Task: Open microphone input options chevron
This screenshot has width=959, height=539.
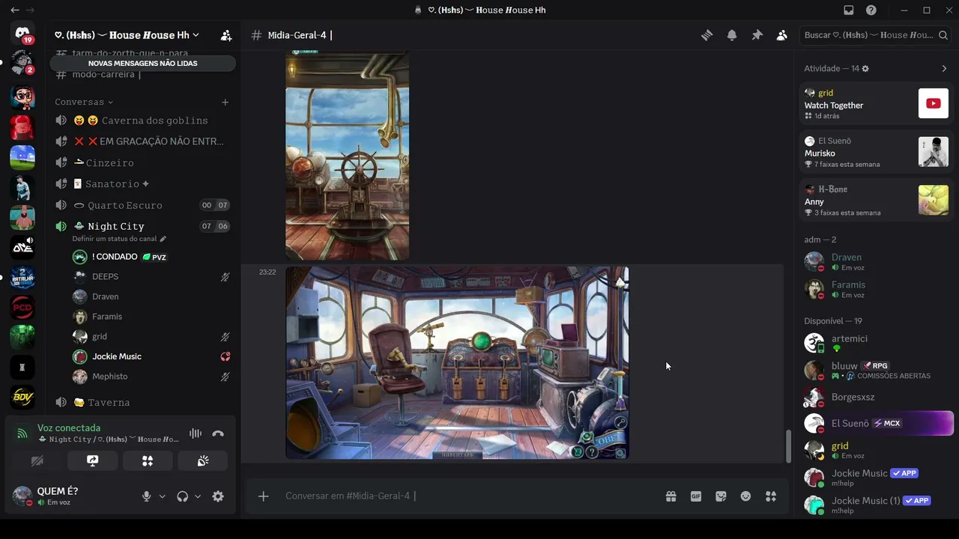Action: (162, 496)
